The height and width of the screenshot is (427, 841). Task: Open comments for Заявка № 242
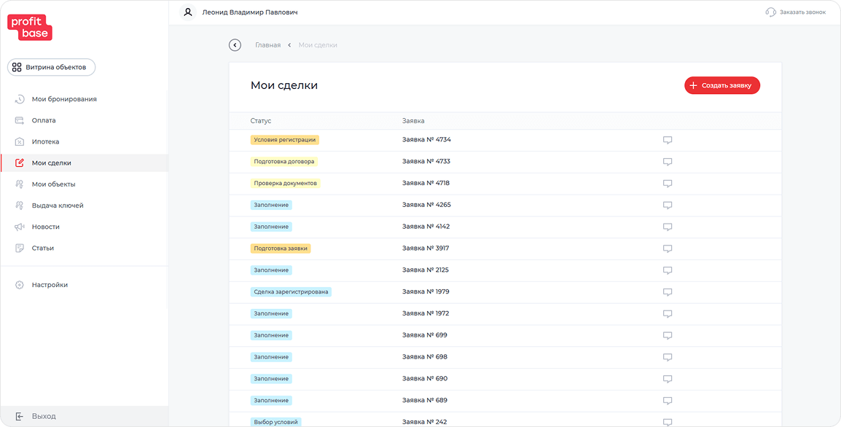tap(668, 422)
